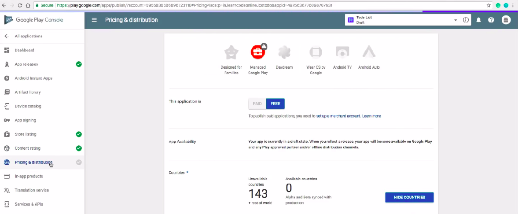Switch pricing toggle to PAID
This screenshot has height=214, width=518.
[x=257, y=104]
